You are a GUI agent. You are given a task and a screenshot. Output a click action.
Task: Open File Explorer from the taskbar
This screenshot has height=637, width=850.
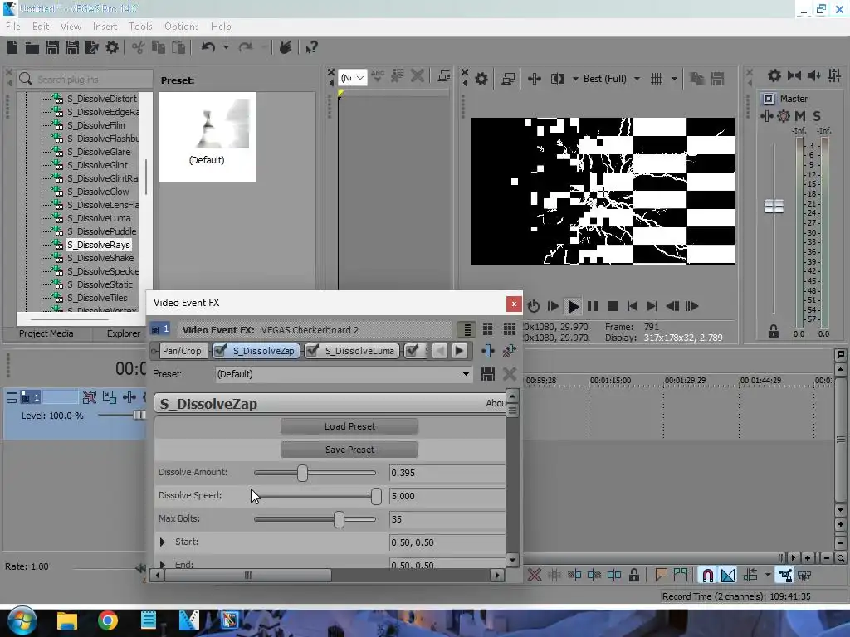67,620
